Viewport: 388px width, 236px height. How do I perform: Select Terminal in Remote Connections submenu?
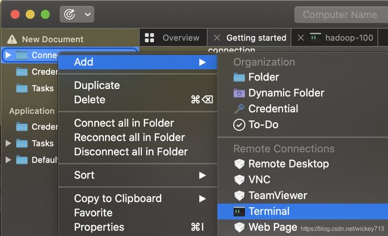pyautogui.click(x=303, y=212)
